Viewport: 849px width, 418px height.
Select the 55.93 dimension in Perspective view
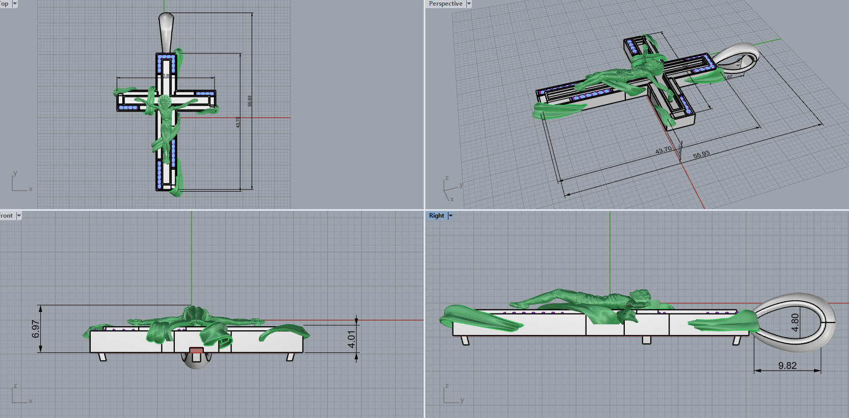click(x=701, y=154)
